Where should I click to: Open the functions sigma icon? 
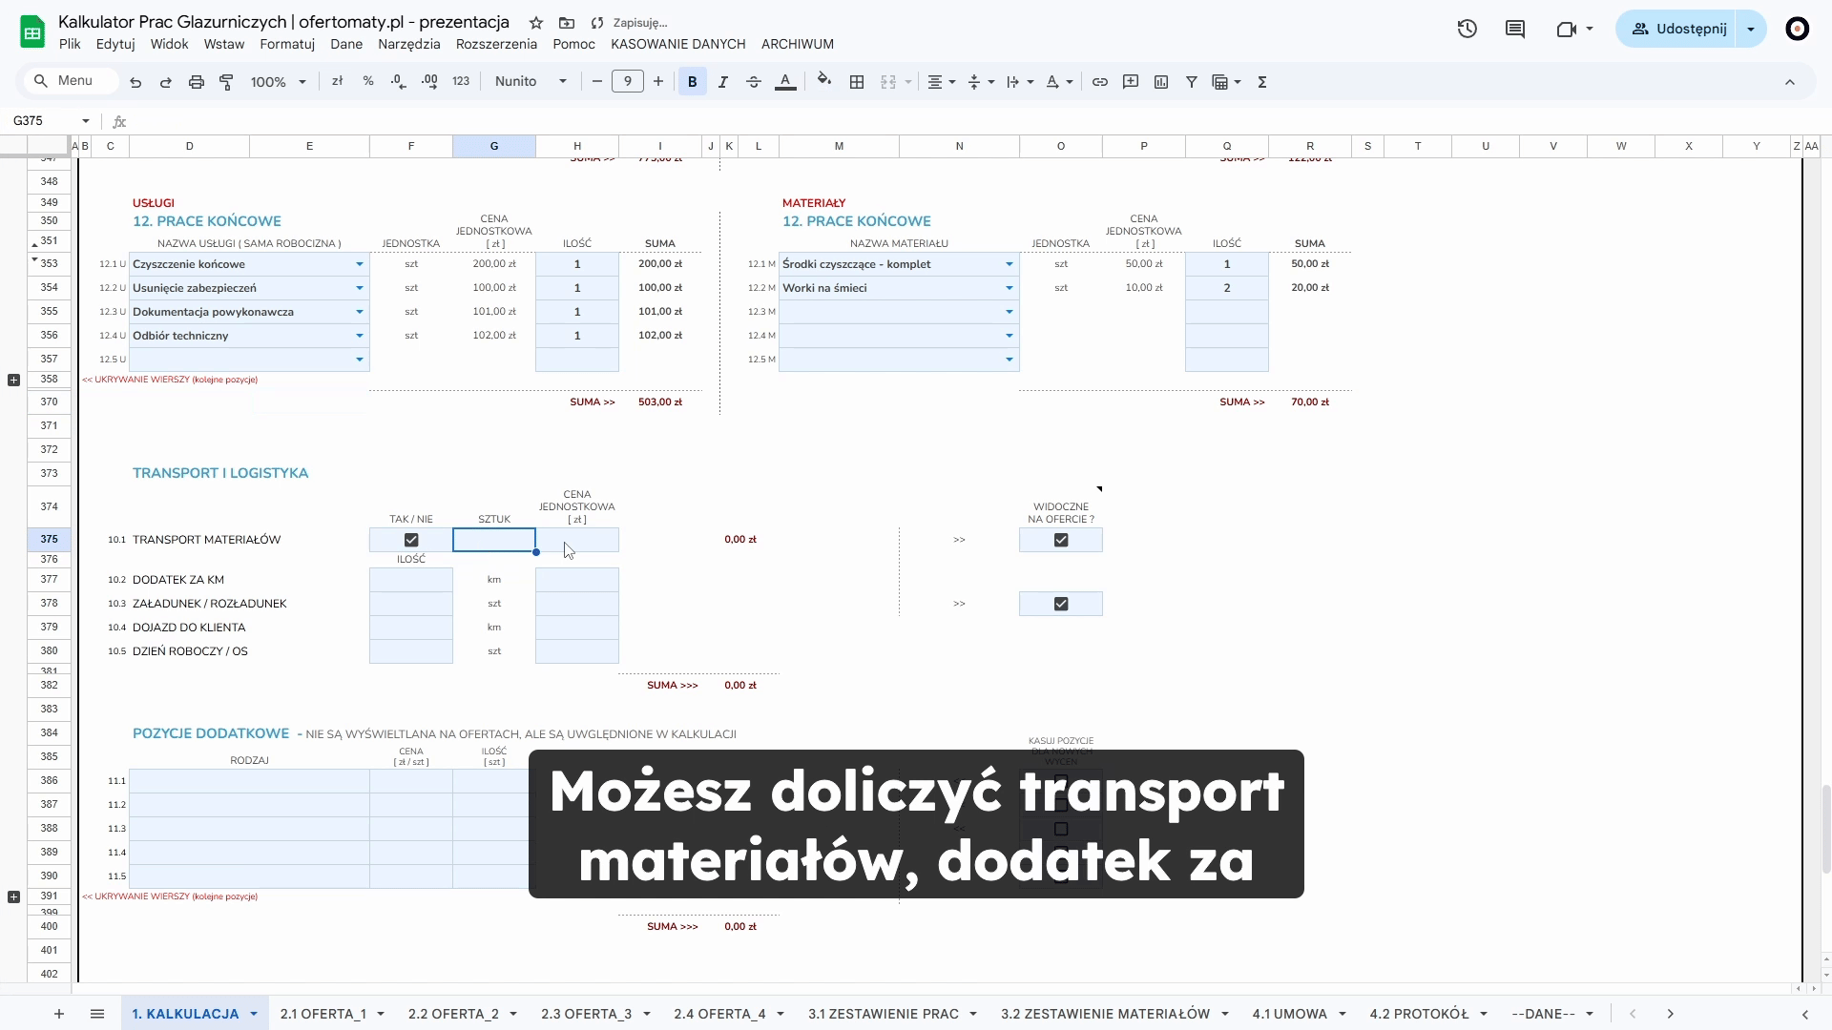pos(1261,82)
